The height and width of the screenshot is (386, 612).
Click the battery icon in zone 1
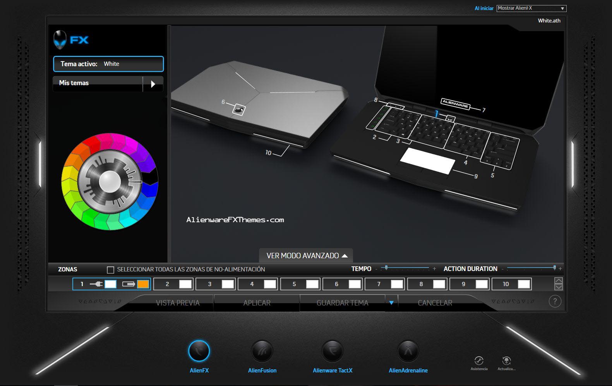click(129, 284)
